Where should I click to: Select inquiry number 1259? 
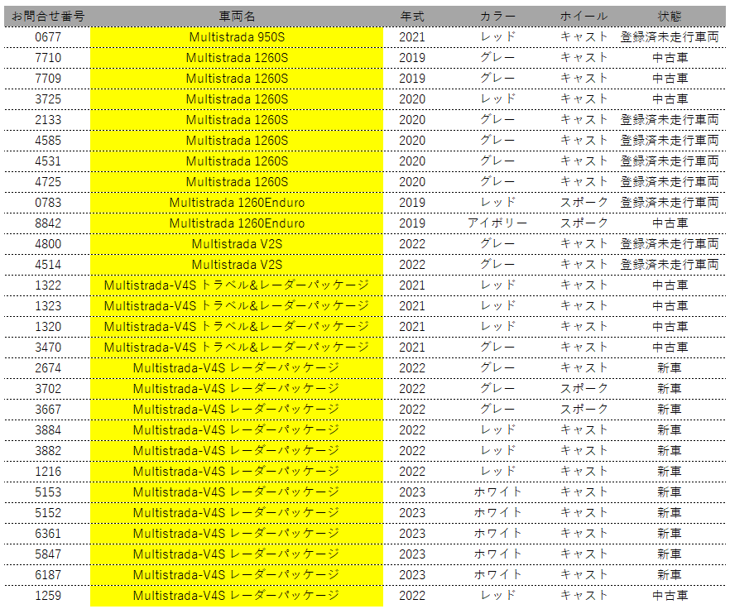(x=48, y=596)
